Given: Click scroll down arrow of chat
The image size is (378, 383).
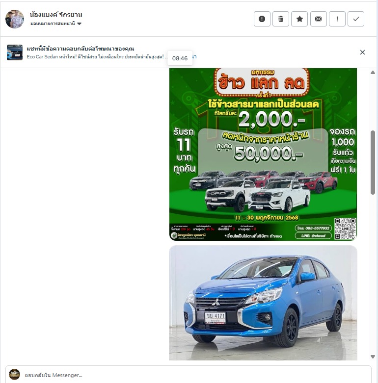Looking at the screenshot, I should pyautogui.click(x=373, y=357).
